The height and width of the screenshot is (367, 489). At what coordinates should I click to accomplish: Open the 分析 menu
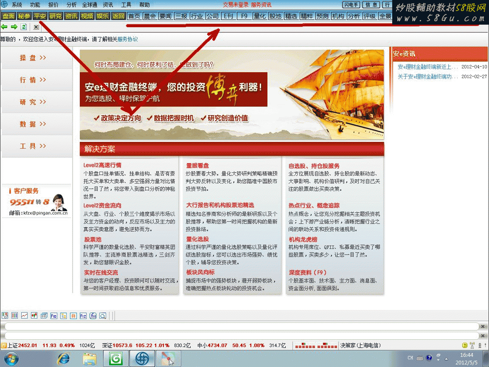(71, 5)
